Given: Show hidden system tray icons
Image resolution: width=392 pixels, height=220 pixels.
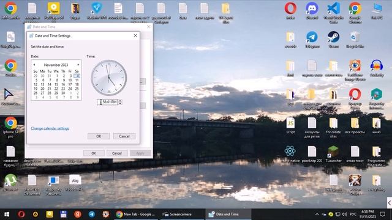Looking at the screenshot, I should coord(317,215).
